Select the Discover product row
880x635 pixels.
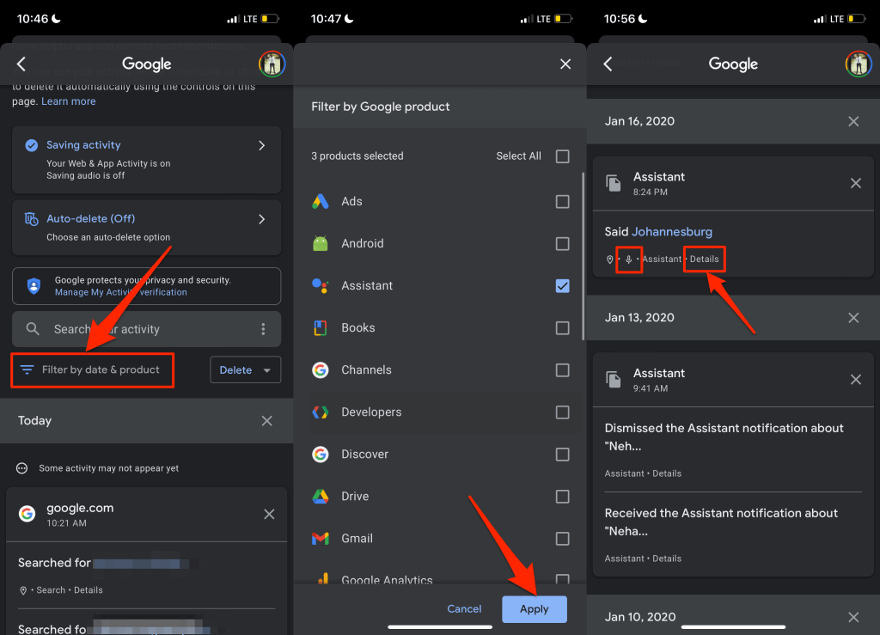point(365,455)
